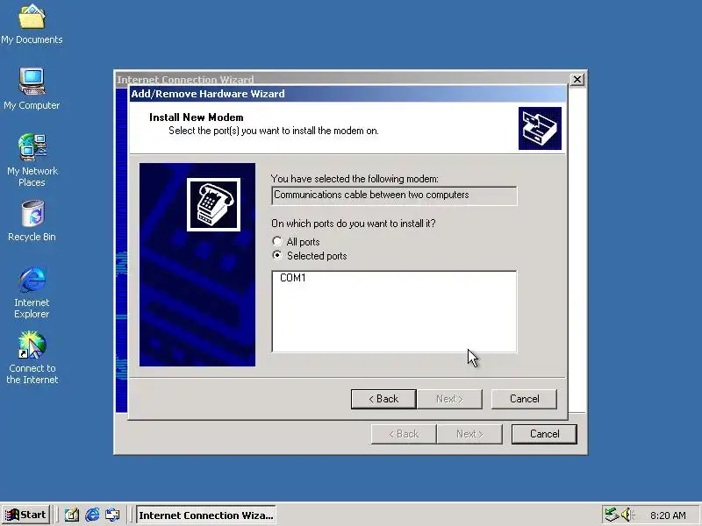
Task: Cancel the Internet Connection Wizard
Action: 544,434
